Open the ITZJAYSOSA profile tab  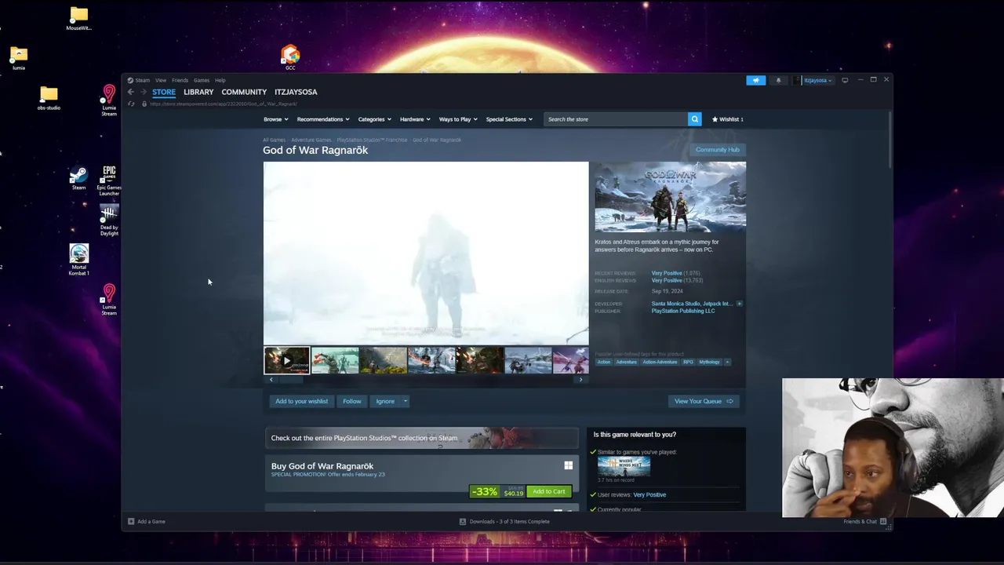point(296,92)
